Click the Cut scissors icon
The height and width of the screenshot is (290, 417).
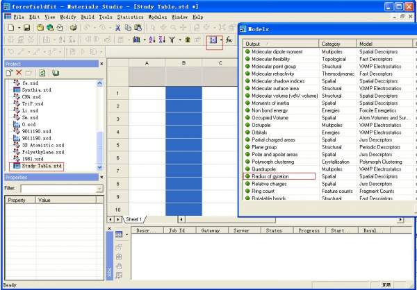coord(118,28)
